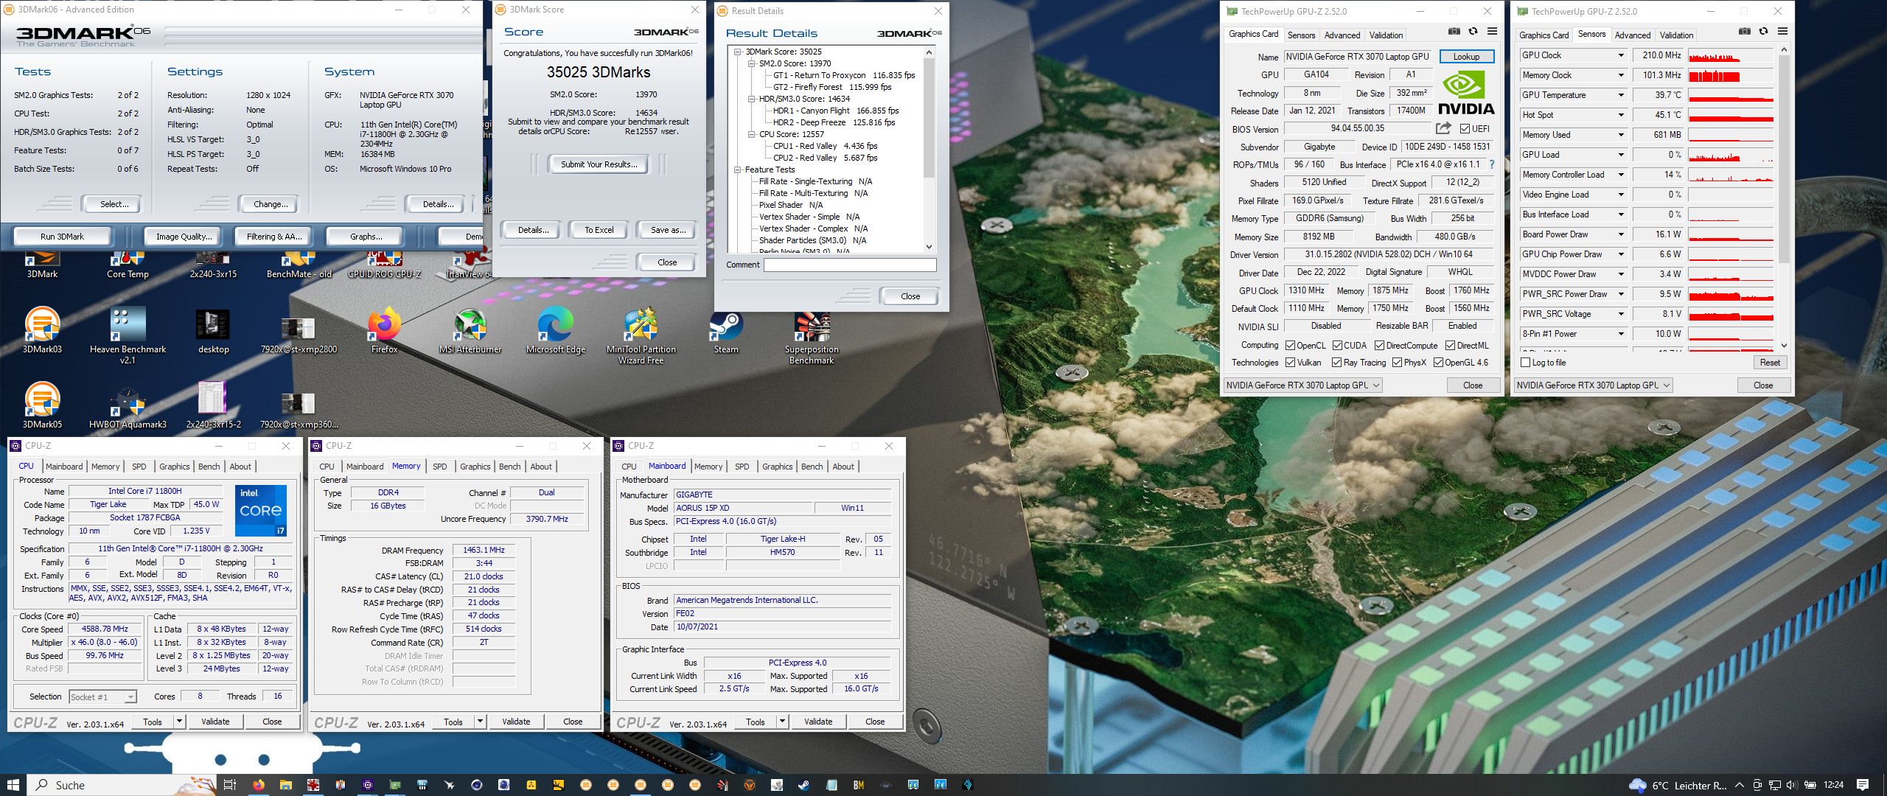Open Windows Start menu
1887x796 pixels.
tap(13, 785)
